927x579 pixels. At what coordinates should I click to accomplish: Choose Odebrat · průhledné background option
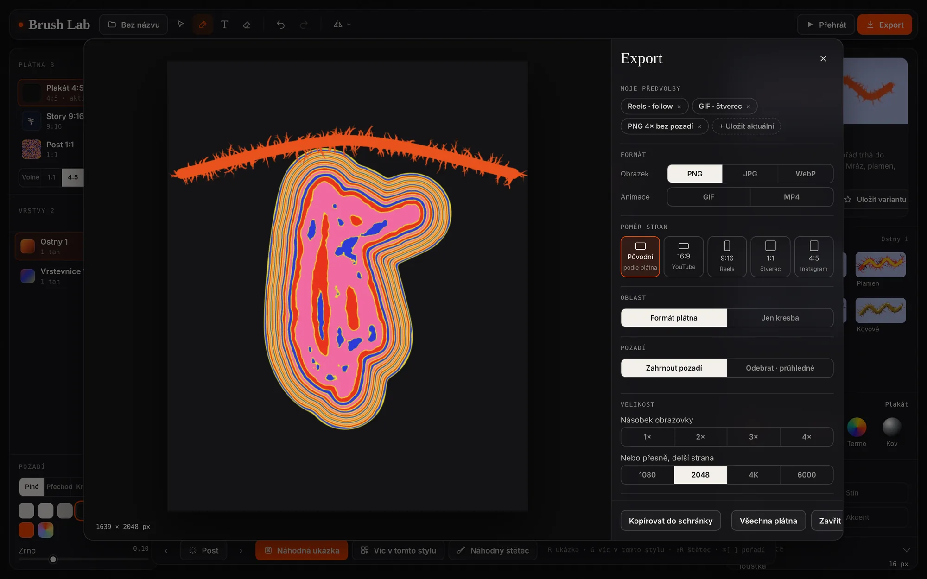[780, 368]
